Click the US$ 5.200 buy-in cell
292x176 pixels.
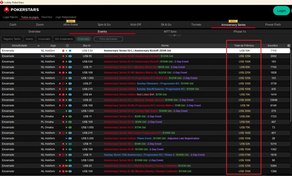point(87,138)
